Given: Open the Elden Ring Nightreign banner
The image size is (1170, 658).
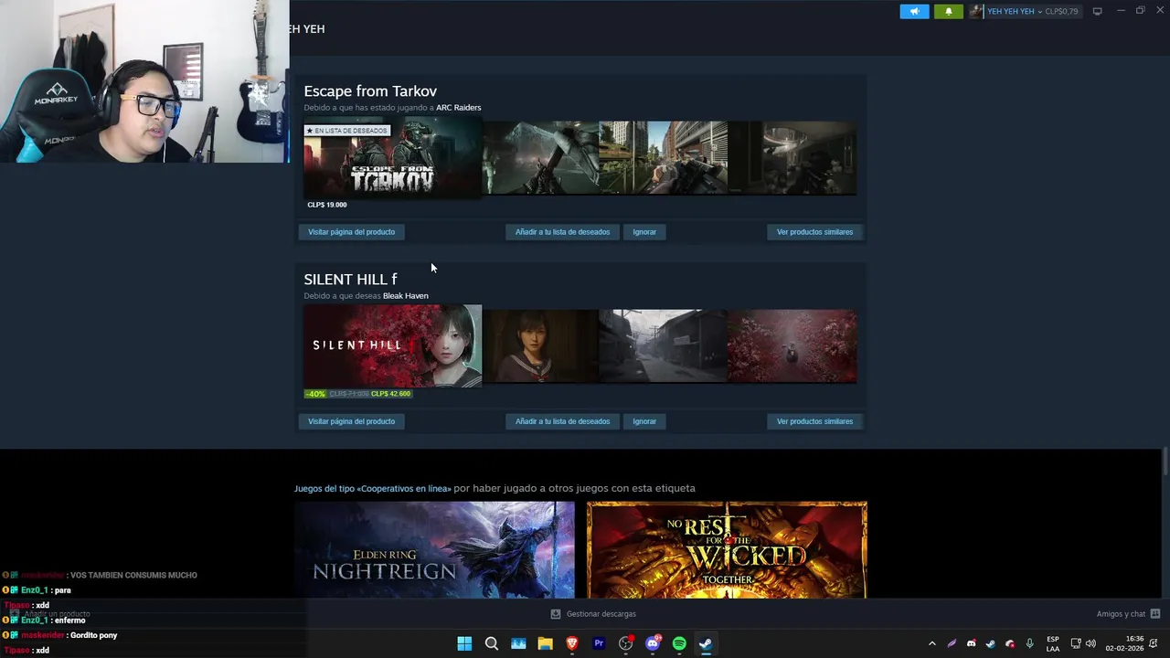Looking at the screenshot, I should point(434,549).
